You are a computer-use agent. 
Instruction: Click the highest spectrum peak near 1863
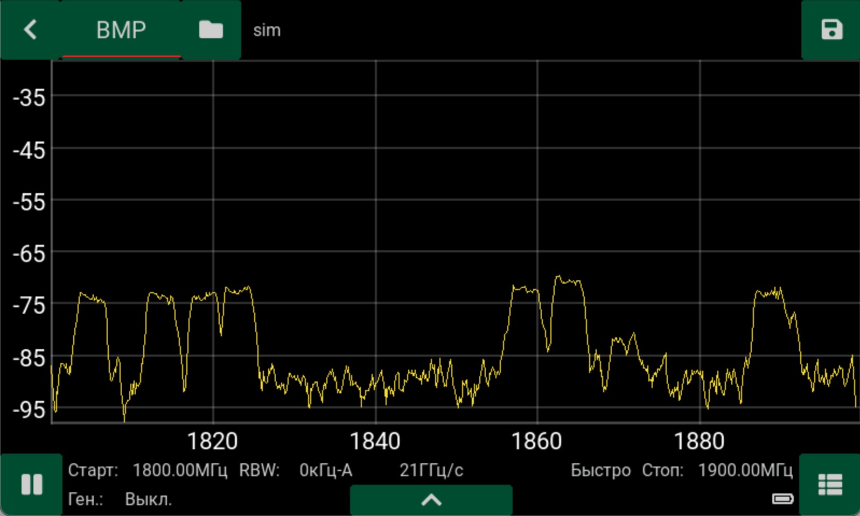tap(558, 277)
